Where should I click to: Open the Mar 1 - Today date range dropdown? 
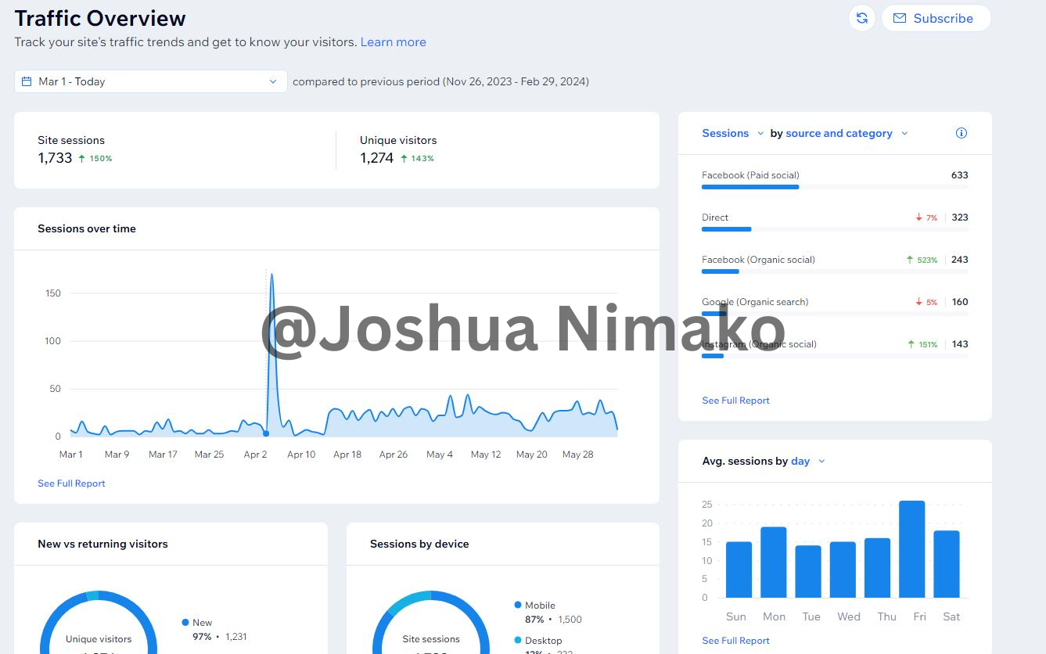tap(150, 81)
